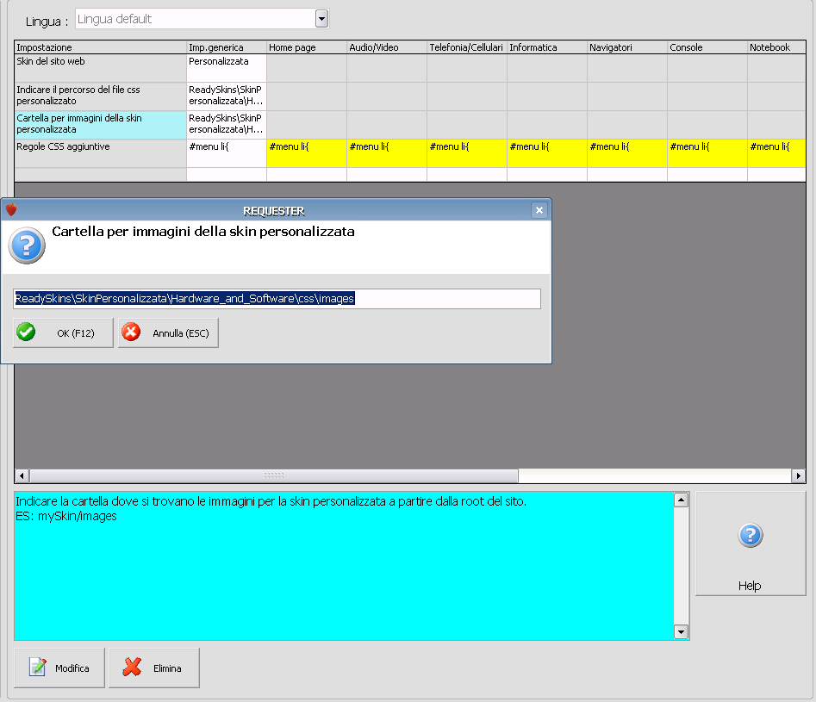Screen dimensions: 816x702
Task: Click the Imp.generica column header
Action: [x=227, y=47]
